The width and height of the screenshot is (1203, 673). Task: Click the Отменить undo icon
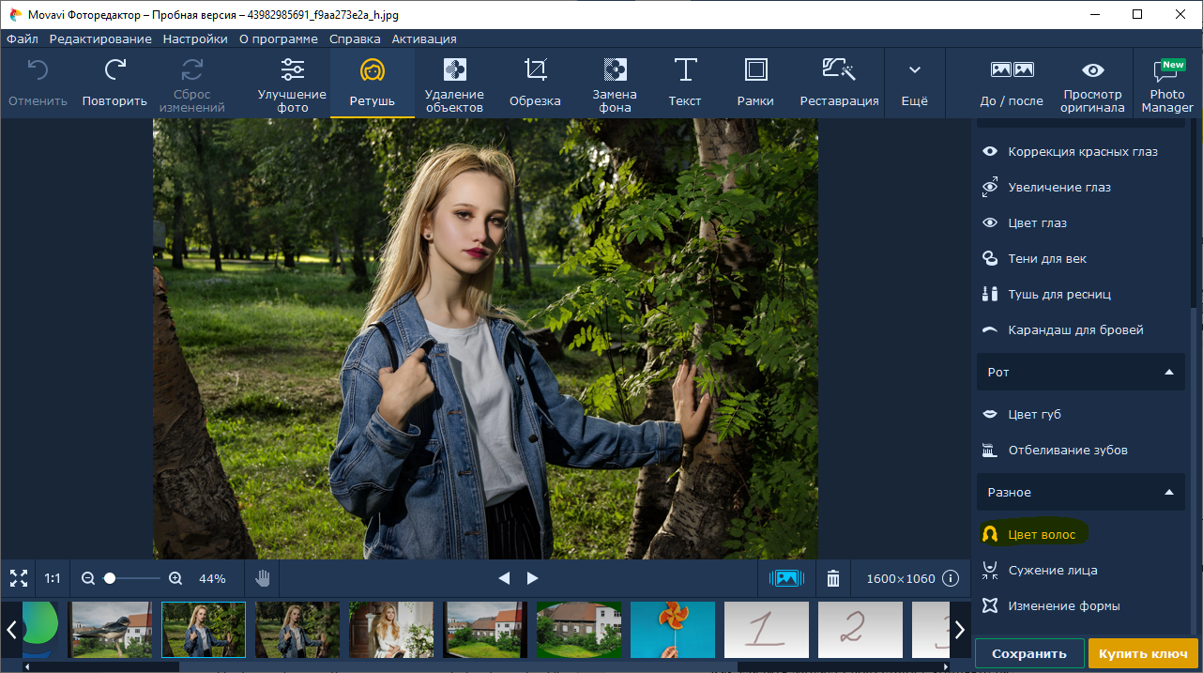[38, 70]
